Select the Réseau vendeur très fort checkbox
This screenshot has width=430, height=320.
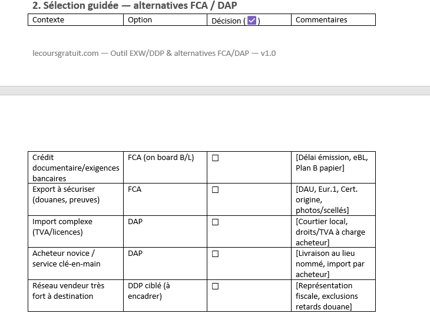pos(215,286)
